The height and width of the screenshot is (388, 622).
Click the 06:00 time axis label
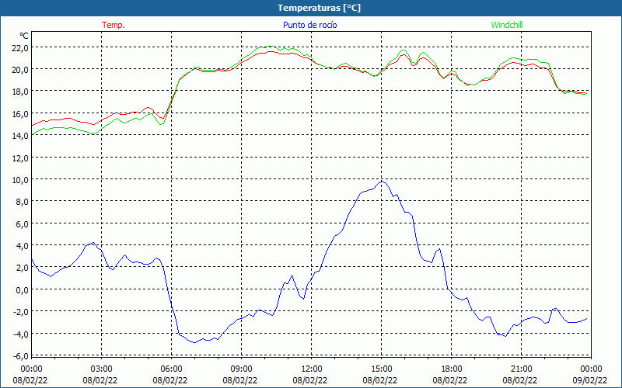171,369
